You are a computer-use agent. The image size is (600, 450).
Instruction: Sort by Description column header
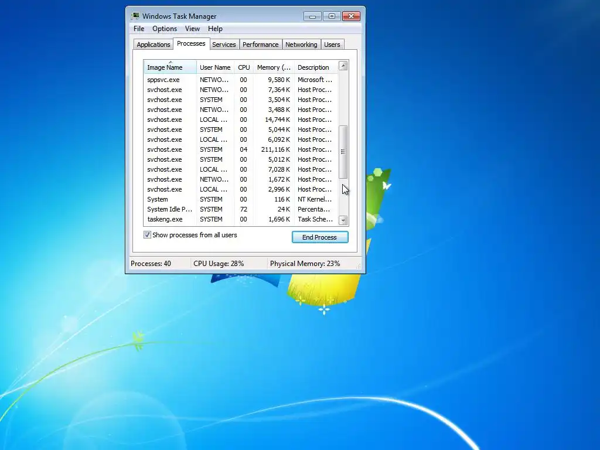coord(316,67)
